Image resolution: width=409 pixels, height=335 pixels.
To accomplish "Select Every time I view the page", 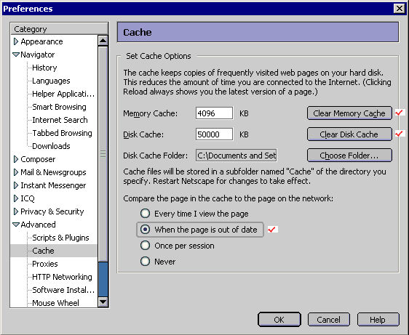I will 145,214.
